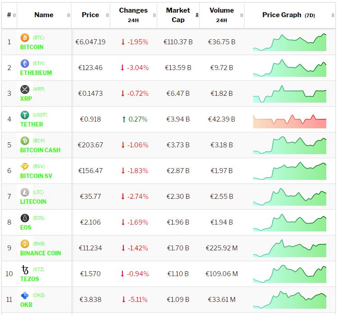Click the Litecoin silver logo icon

pos(25,193)
